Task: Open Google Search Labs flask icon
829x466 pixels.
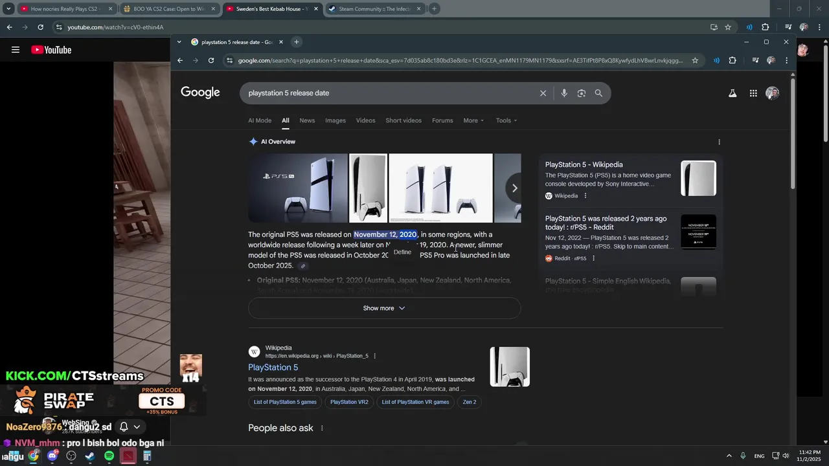Action: pyautogui.click(x=732, y=93)
